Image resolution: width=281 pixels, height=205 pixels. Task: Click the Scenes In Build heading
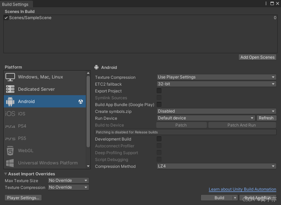[19, 12]
